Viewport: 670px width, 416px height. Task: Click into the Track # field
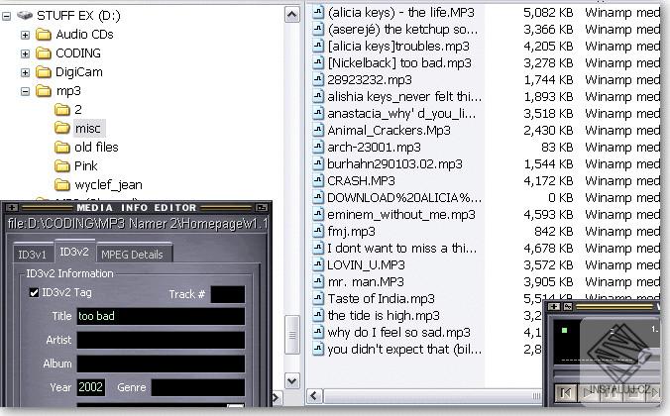click(x=228, y=294)
